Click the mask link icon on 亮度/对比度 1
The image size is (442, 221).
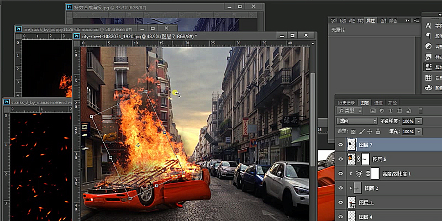pos(367,173)
